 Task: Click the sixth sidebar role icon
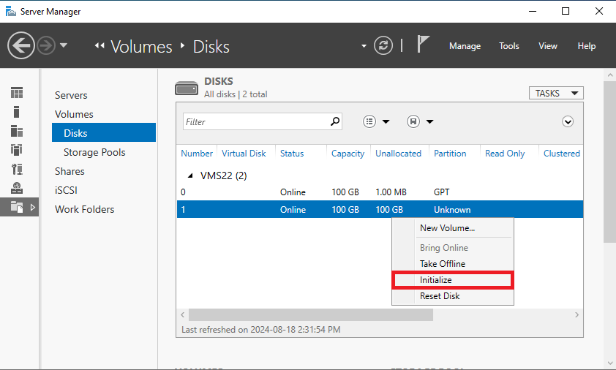17,188
